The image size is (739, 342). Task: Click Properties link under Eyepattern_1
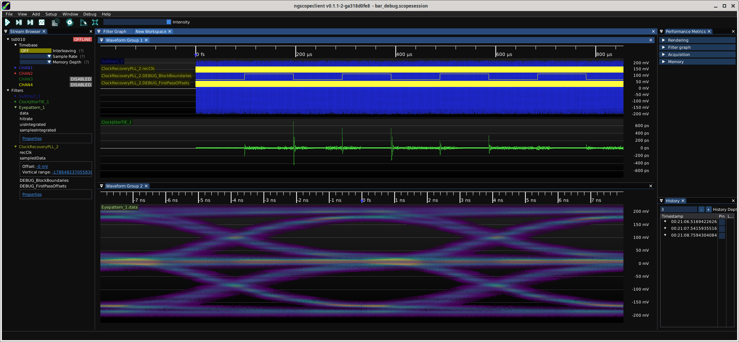(32, 139)
